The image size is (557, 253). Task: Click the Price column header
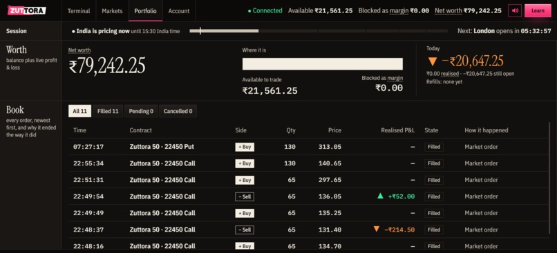(334, 130)
